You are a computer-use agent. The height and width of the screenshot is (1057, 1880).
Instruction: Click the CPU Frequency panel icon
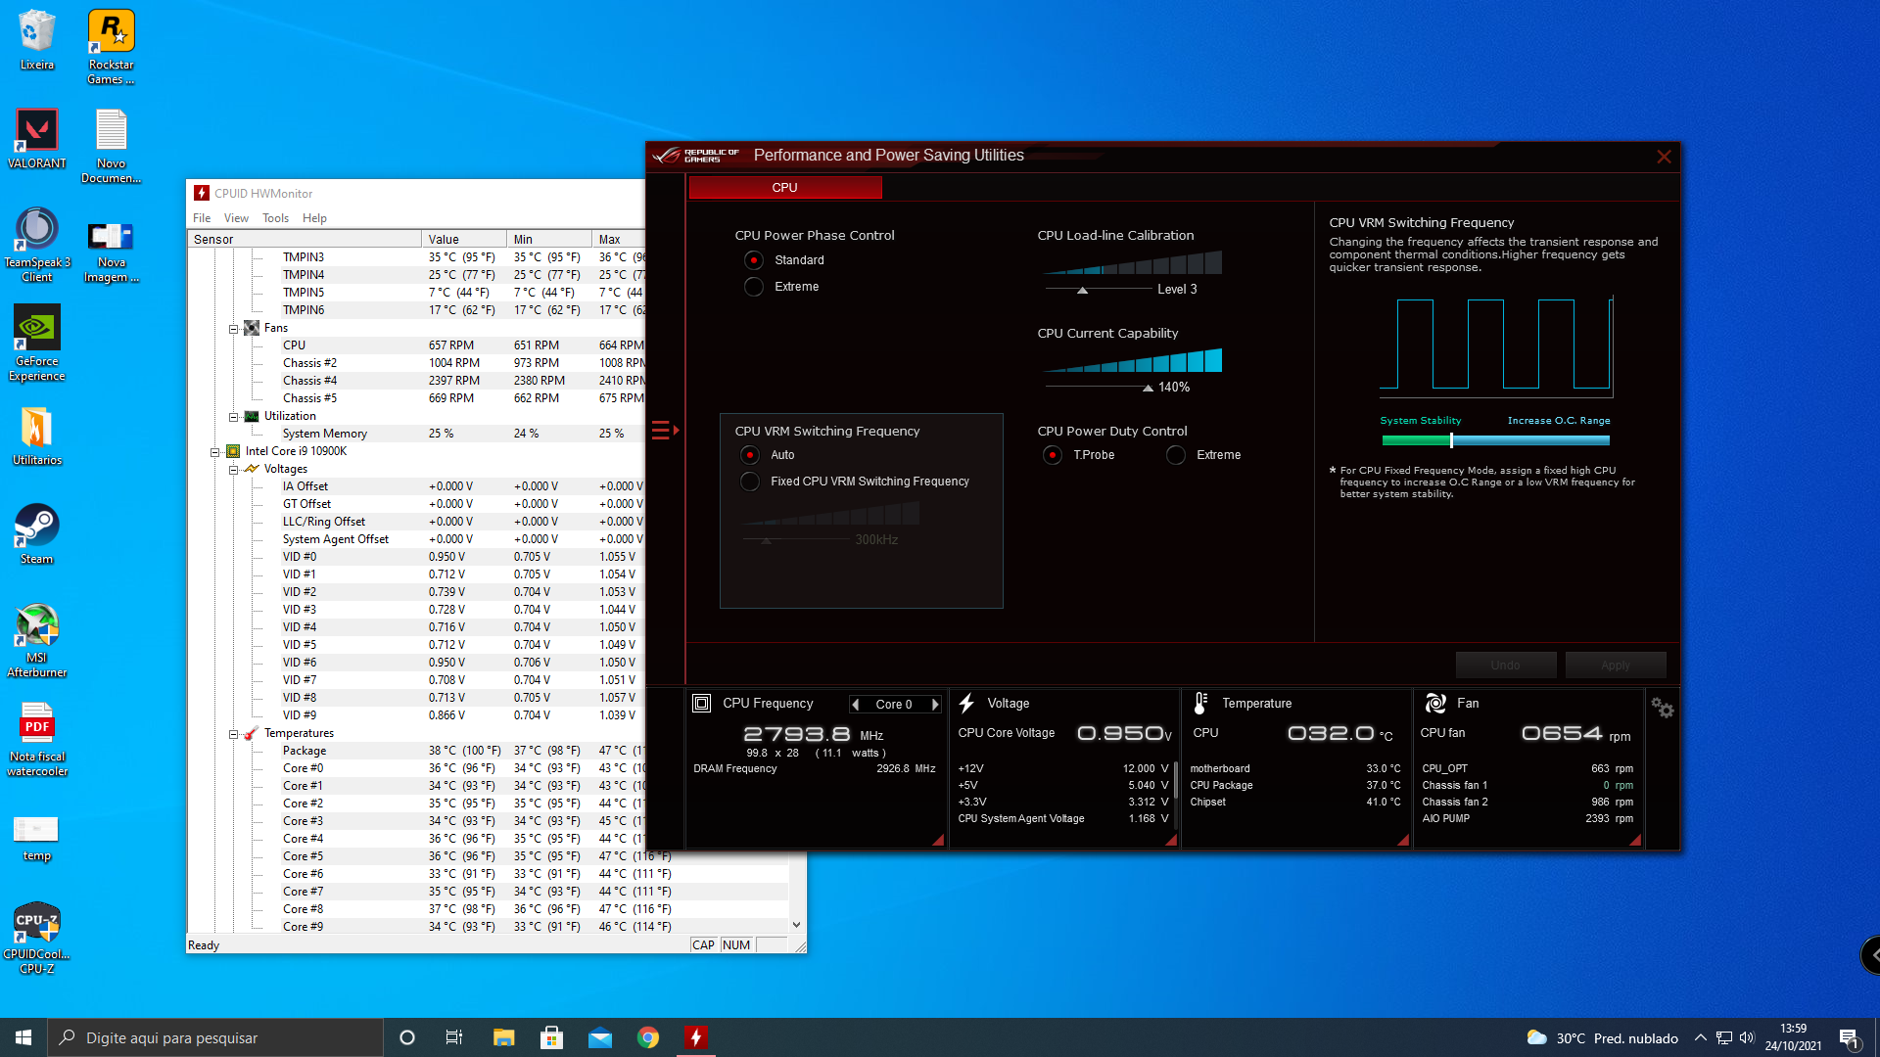click(701, 703)
